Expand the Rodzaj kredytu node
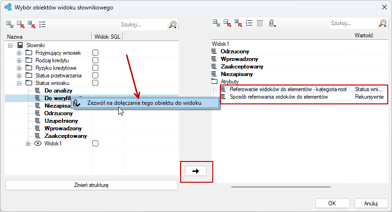Image resolution: width=392 pixels, height=212 pixels. (x=19, y=60)
